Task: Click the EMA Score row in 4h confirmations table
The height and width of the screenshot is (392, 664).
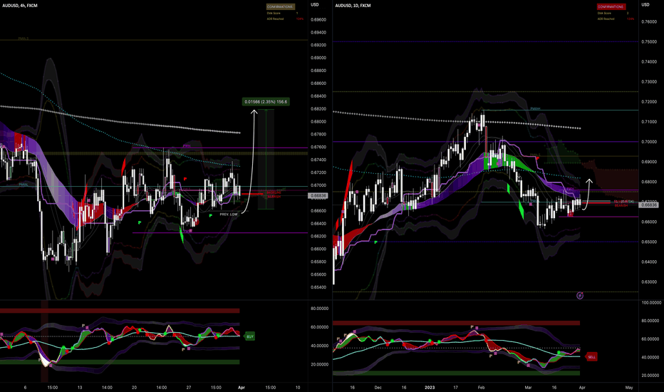Action: (282, 13)
